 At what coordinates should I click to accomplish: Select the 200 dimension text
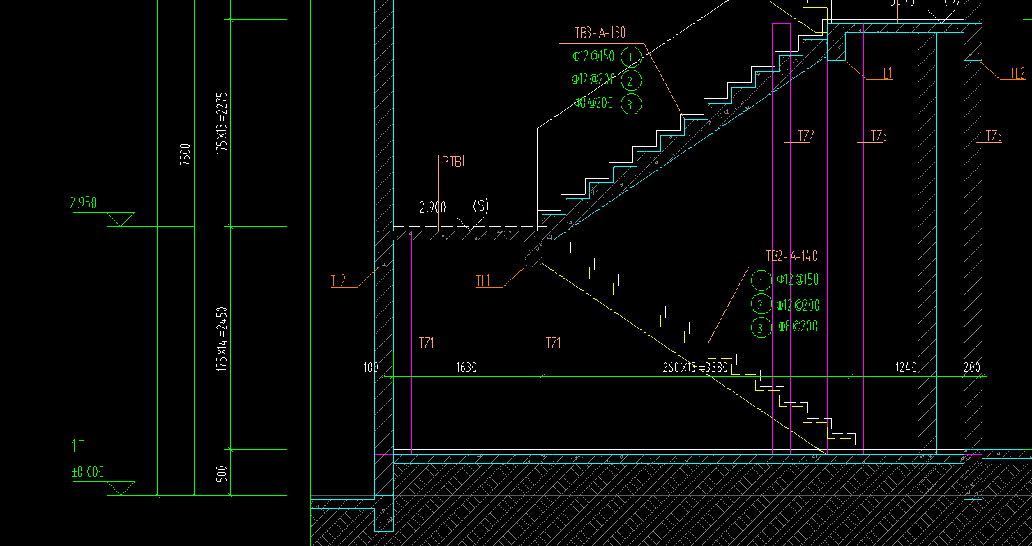click(972, 368)
